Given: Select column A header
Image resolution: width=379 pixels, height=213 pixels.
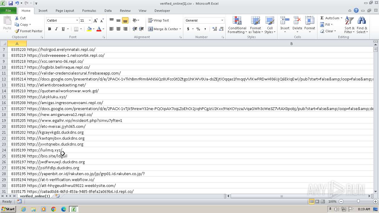Looking at the screenshot, I should click(x=17, y=43).
